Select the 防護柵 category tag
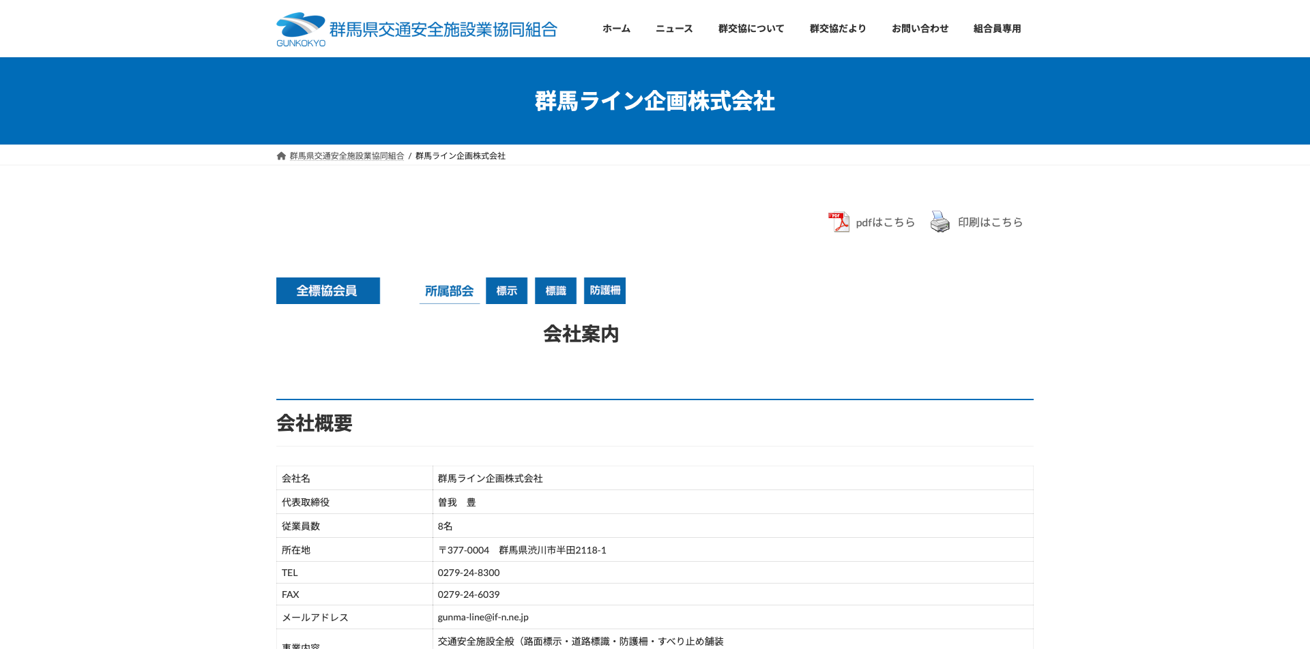This screenshot has width=1310, height=649. 605,290
